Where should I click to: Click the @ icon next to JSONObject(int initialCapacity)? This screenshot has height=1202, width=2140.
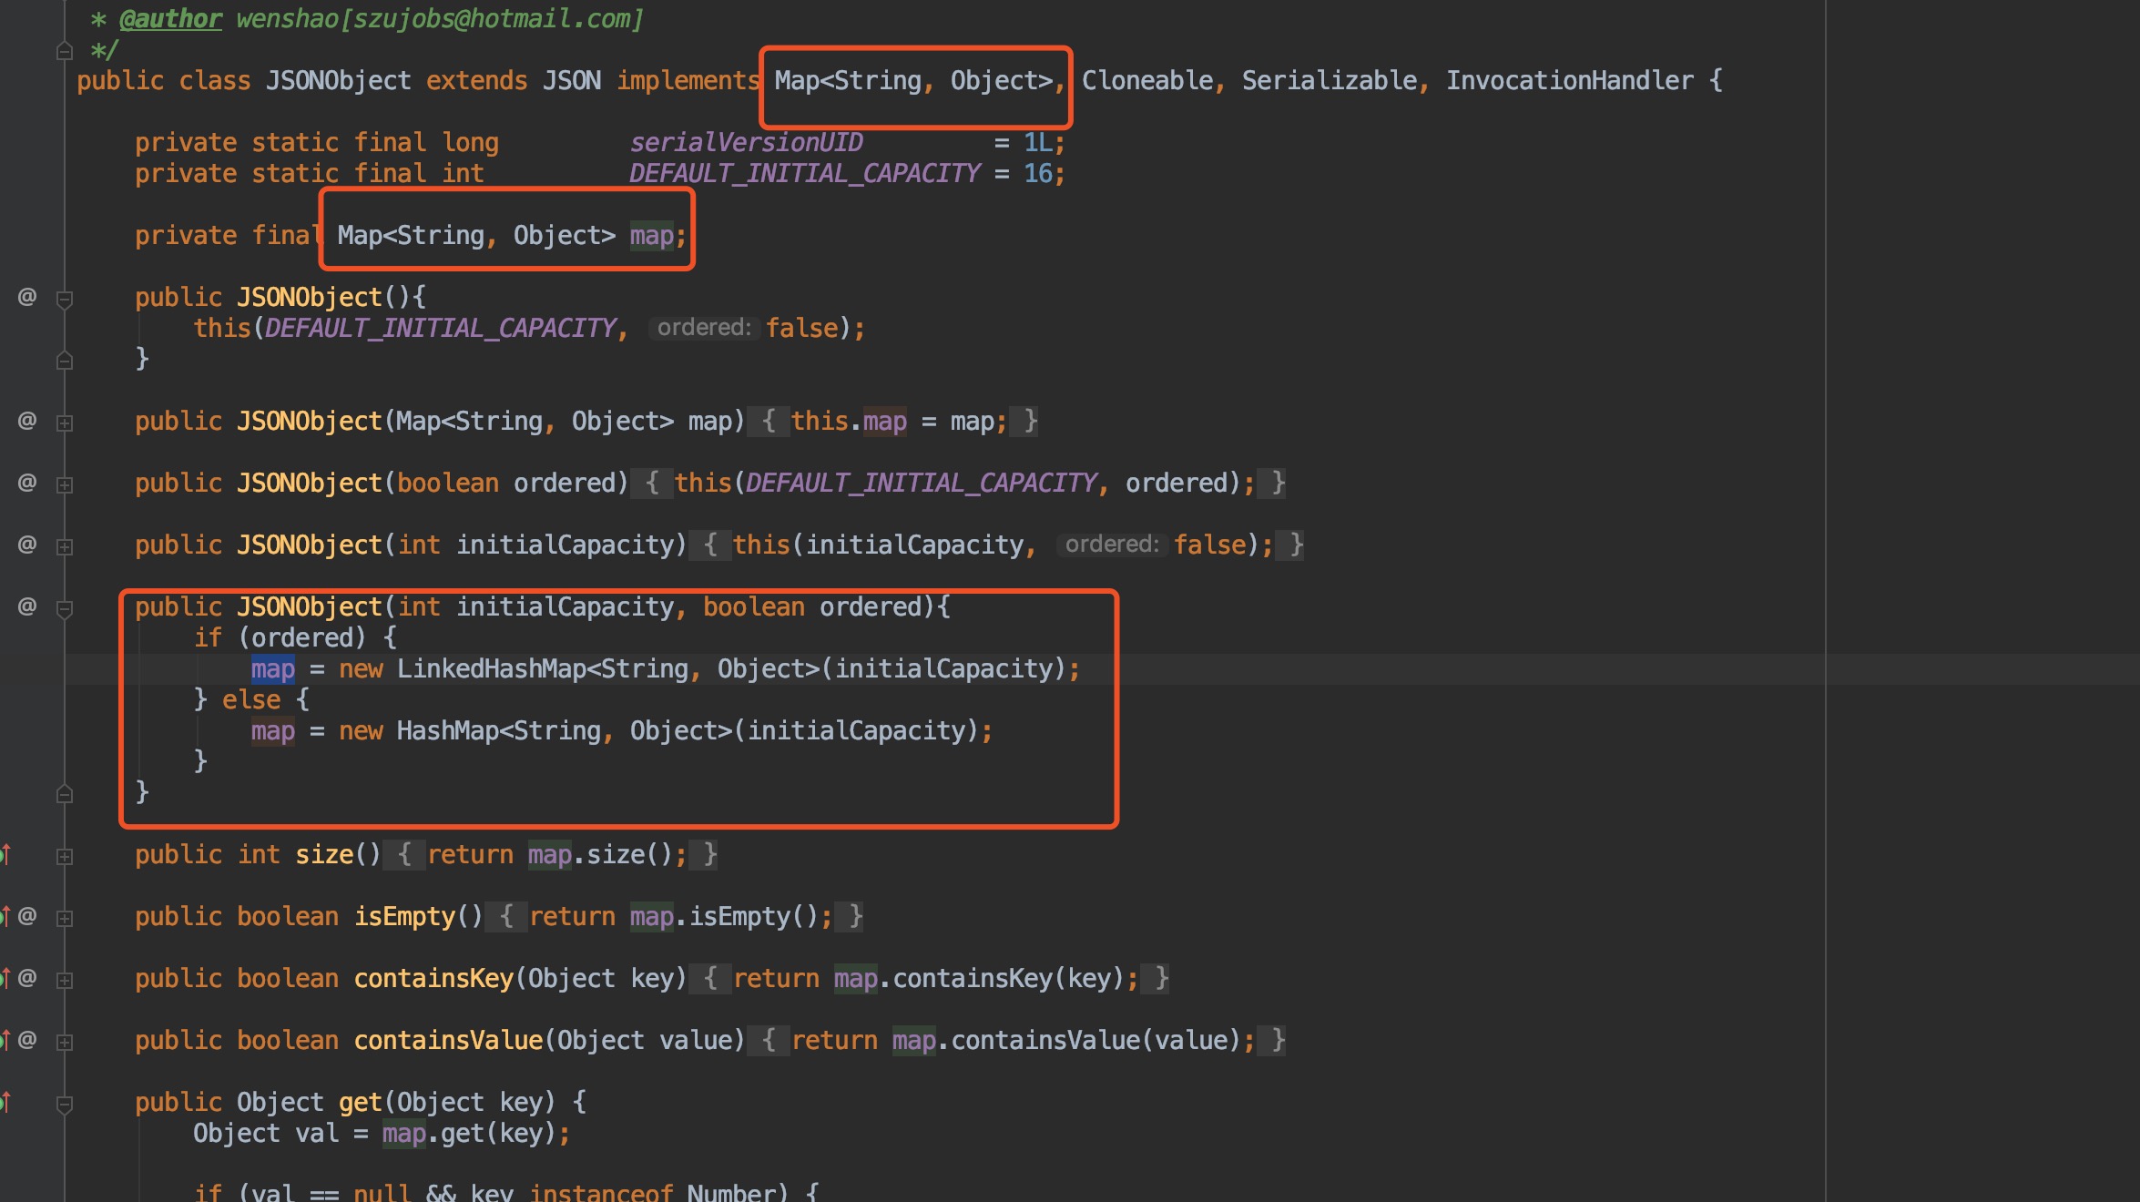(x=27, y=545)
